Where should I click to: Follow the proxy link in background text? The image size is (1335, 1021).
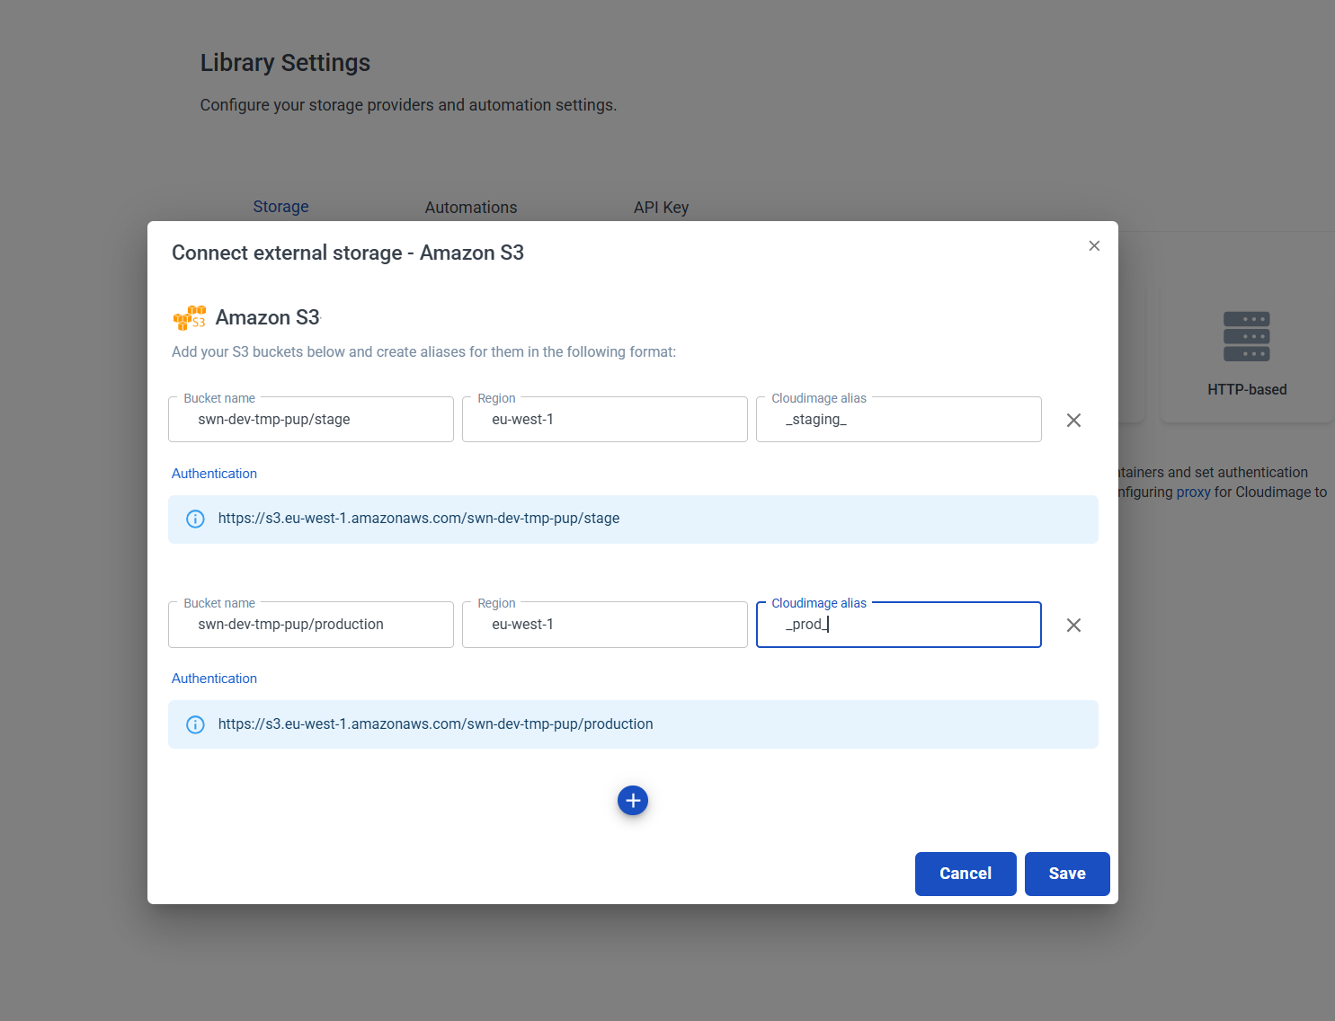click(1193, 493)
